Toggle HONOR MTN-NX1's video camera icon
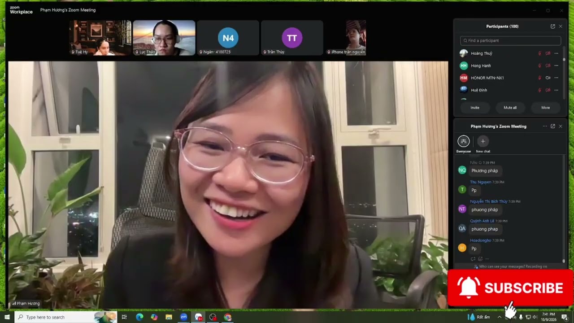 point(548,78)
